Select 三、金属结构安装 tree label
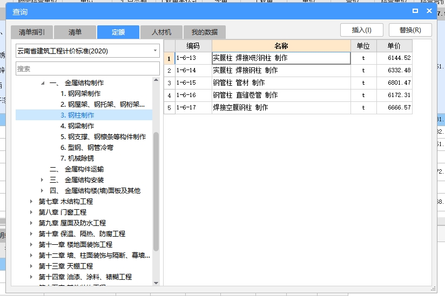 click(x=77, y=180)
